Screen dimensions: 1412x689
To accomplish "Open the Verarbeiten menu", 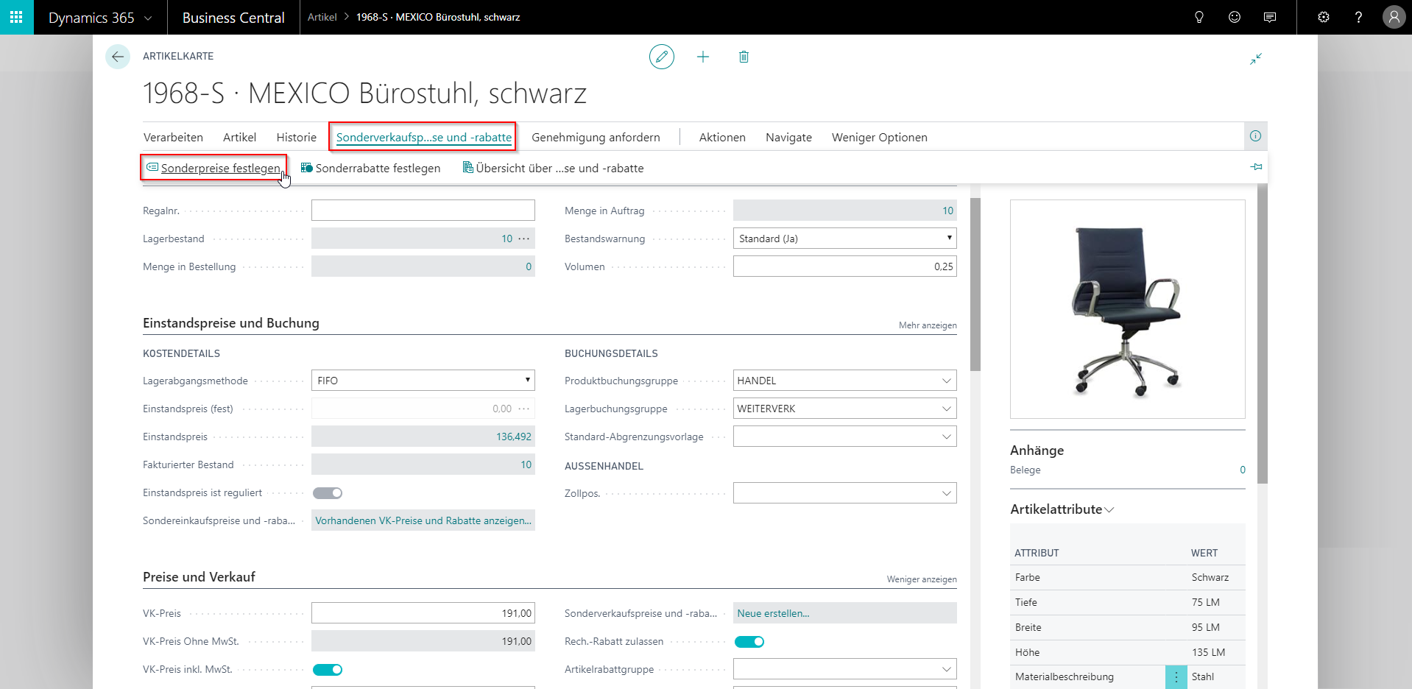I will coord(173,137).
